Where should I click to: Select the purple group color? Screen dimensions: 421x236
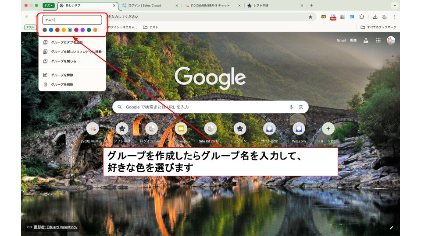(82, 30)
